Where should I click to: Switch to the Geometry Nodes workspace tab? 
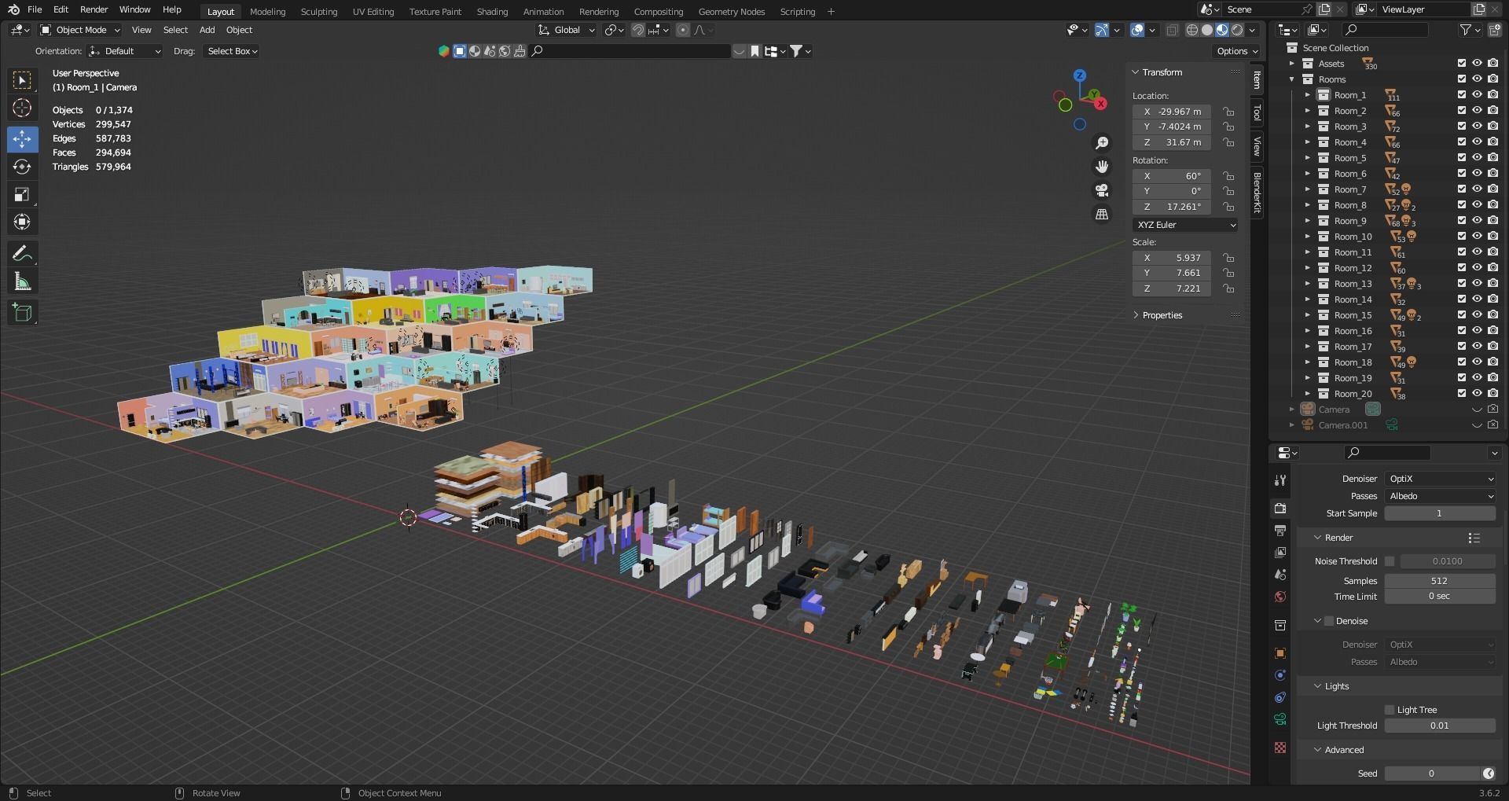(x=731, y=12)
